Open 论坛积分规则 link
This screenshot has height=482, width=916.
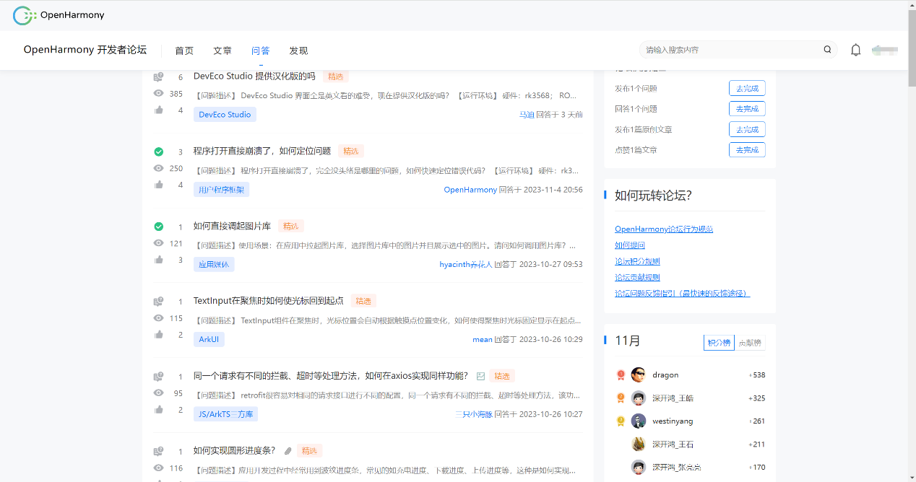(637, 261)
